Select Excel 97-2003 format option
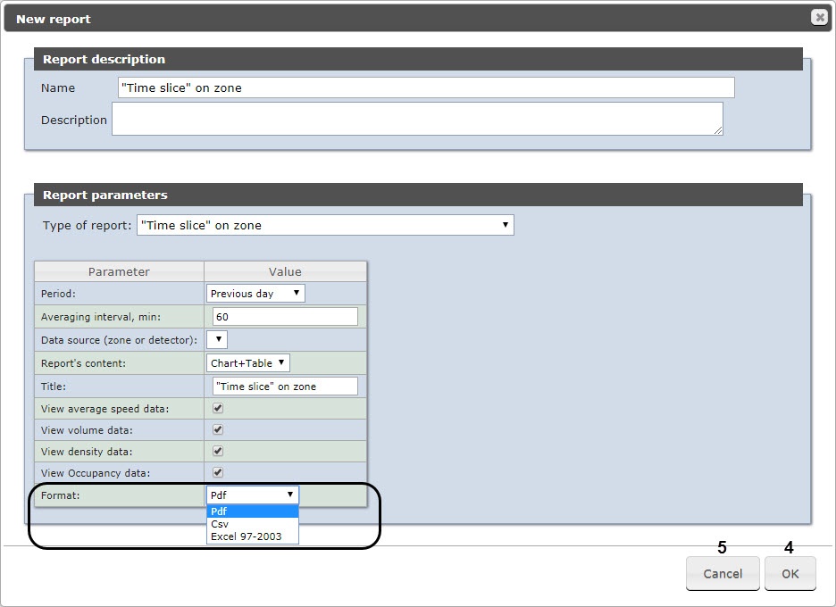Viewport: 836px width, 607px height. tap(253, 536)
